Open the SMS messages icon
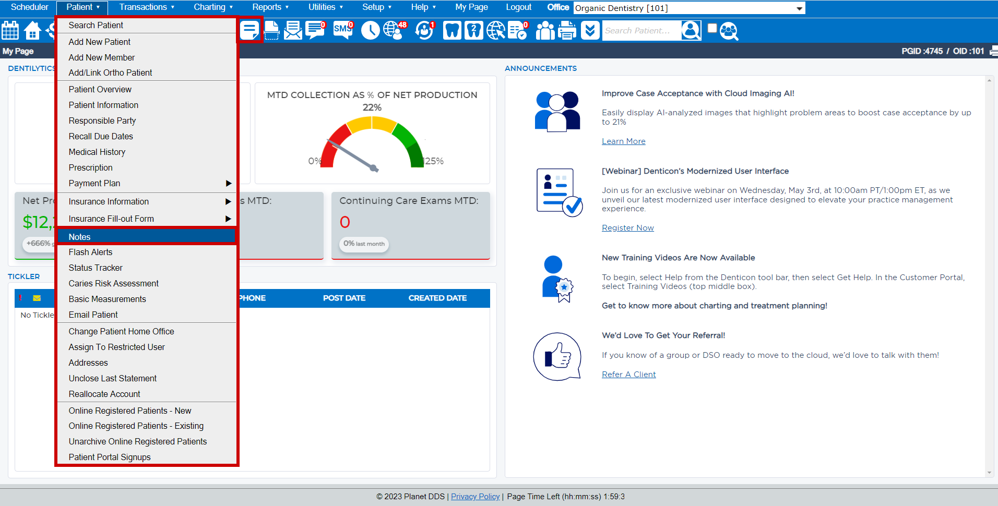This screenshot has height=506, width=998. (342, 30)
